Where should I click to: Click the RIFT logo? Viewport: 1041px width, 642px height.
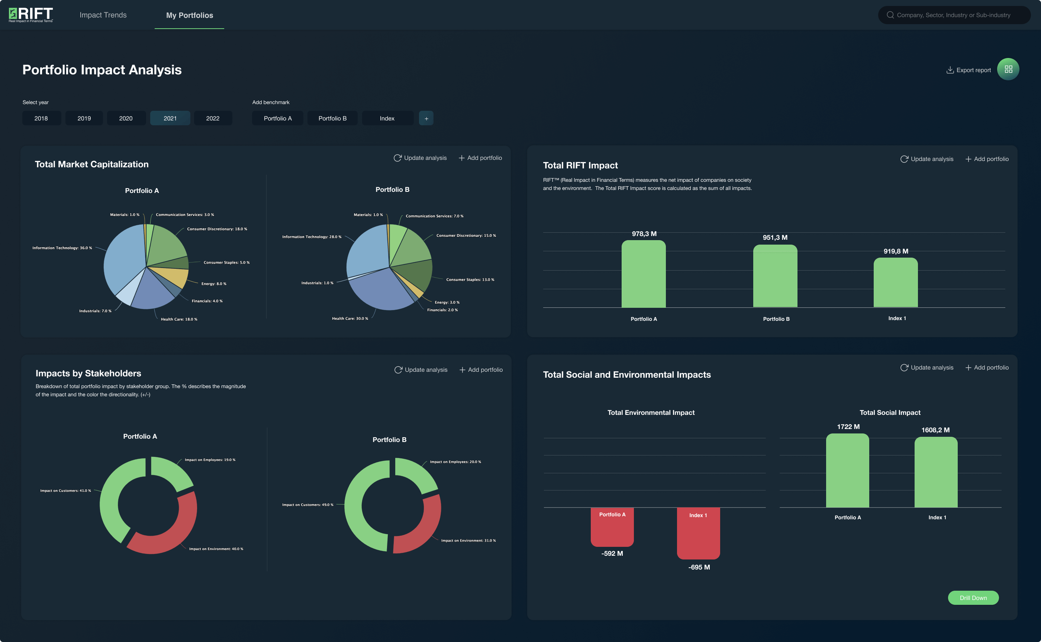tap(30, 15)
